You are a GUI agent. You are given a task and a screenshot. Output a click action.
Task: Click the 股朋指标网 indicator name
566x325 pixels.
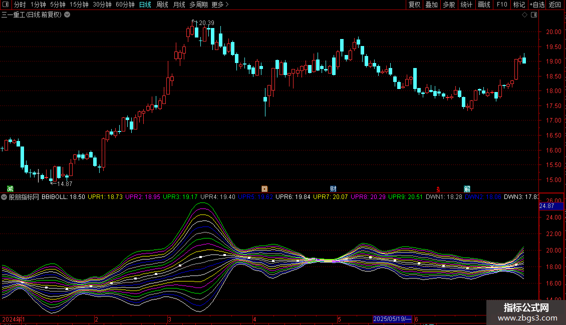coord(24,197)
